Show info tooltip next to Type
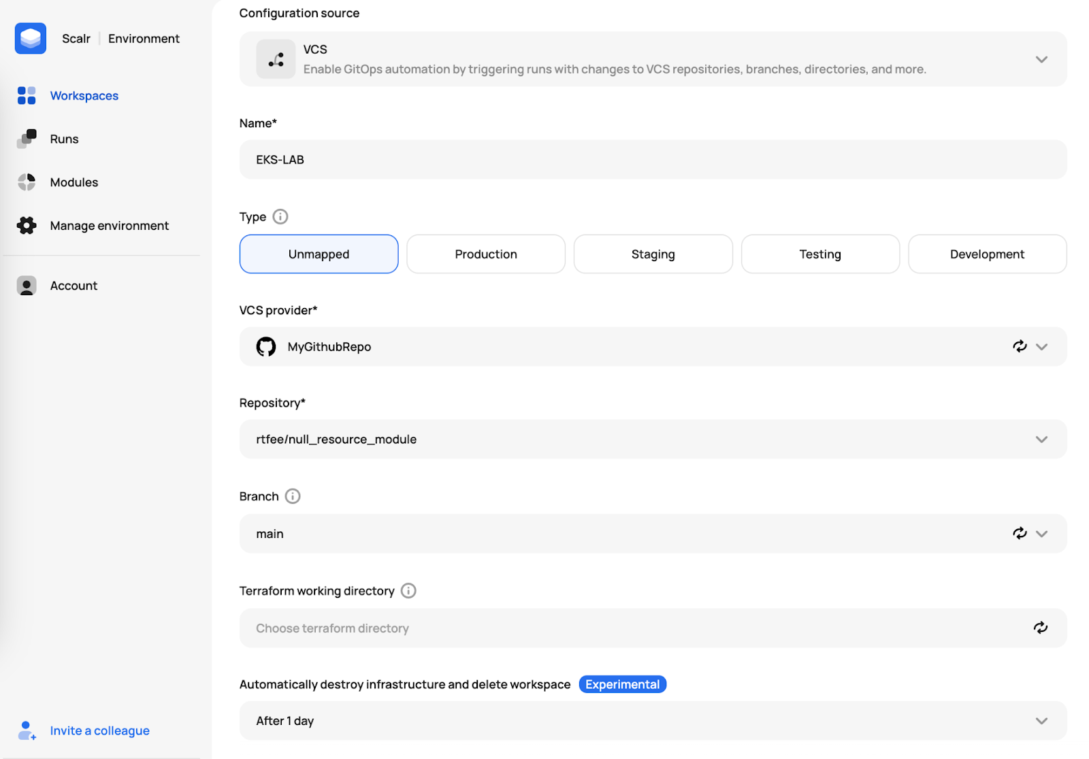Image resolution: width=1089 pixels, height=759 pixels. pyautogui.click(x=280, y=217)
